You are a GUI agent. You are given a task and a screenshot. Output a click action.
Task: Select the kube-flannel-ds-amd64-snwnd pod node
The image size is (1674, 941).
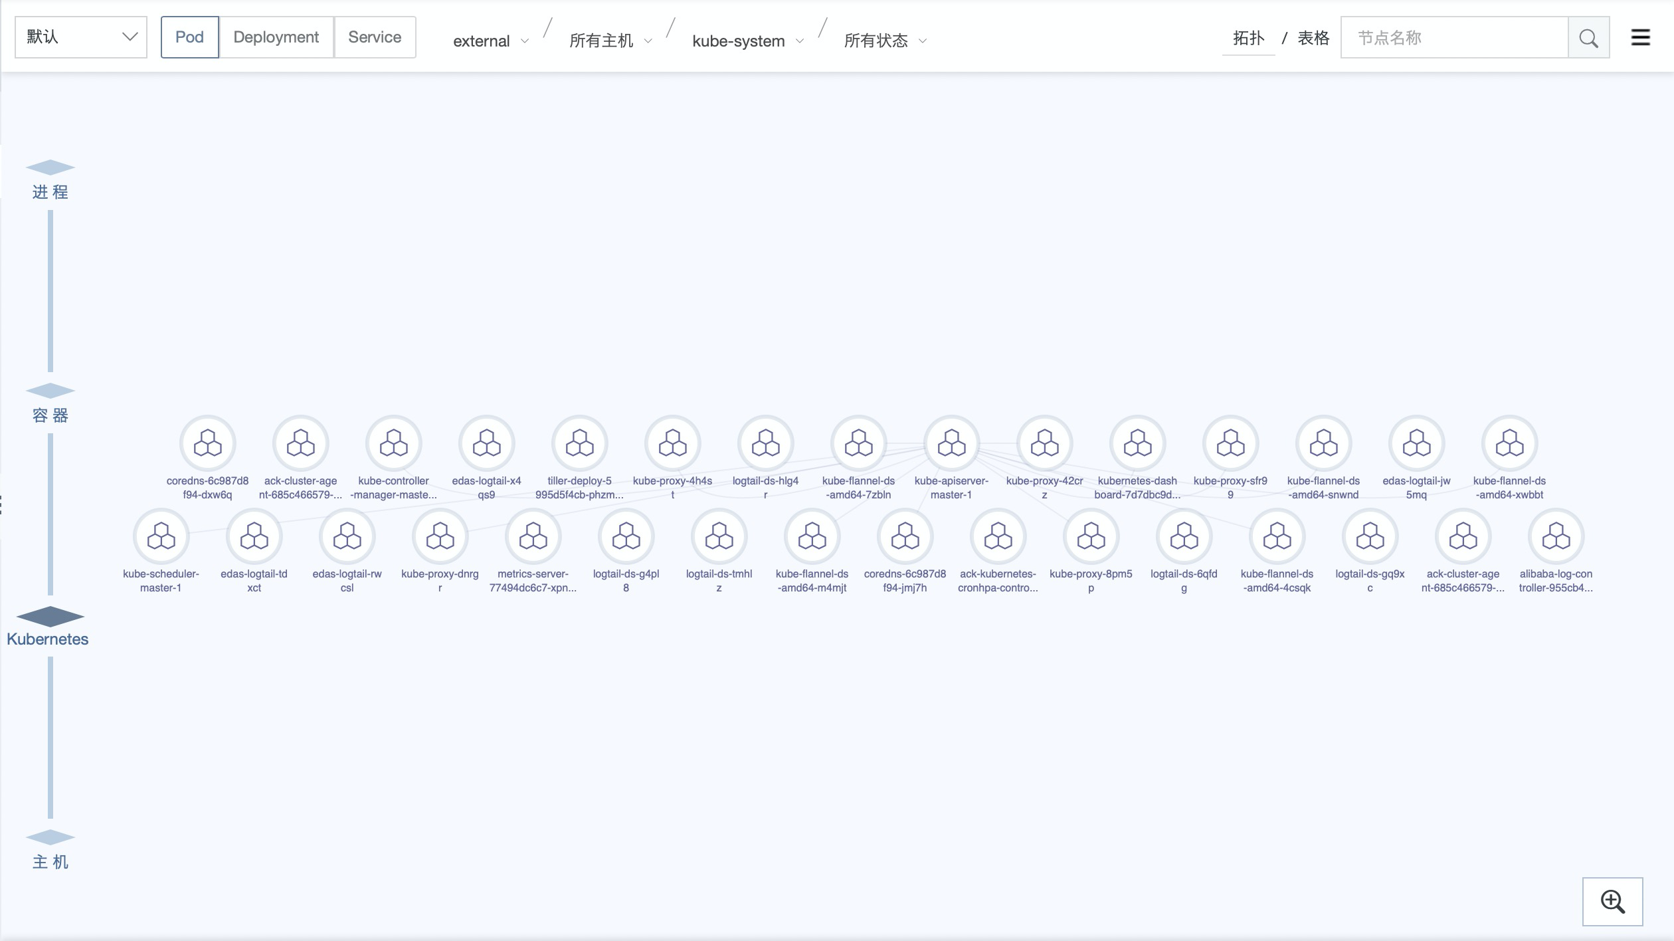(x=1324, y=443)
